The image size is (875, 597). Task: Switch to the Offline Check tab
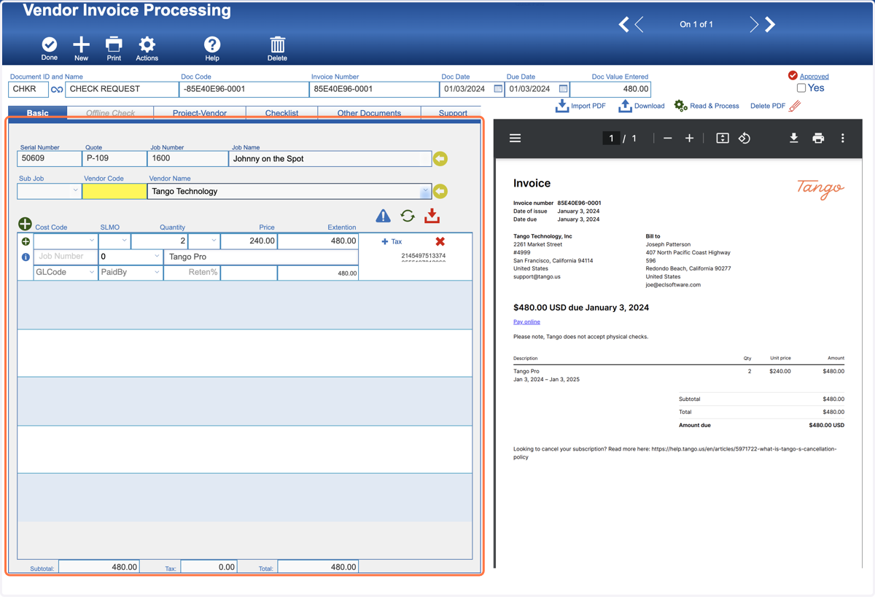click(111, 113)
